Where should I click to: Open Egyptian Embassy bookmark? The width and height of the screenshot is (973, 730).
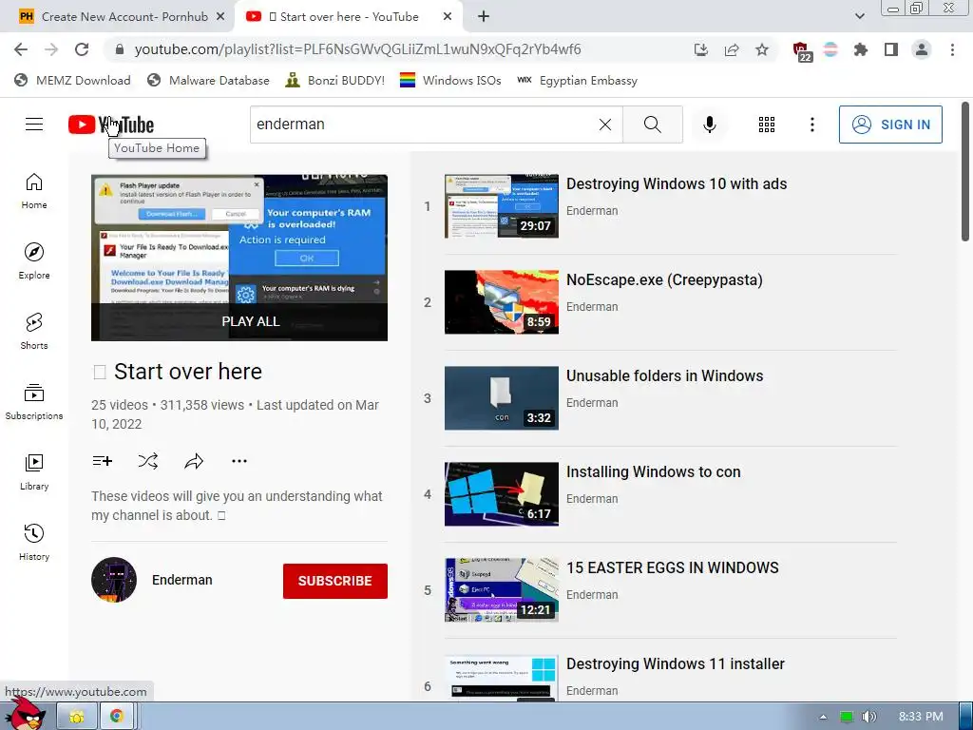577,80
